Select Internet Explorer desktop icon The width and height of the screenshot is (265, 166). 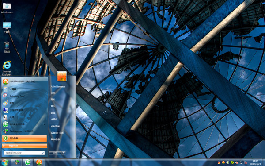[x=7, y=68]
